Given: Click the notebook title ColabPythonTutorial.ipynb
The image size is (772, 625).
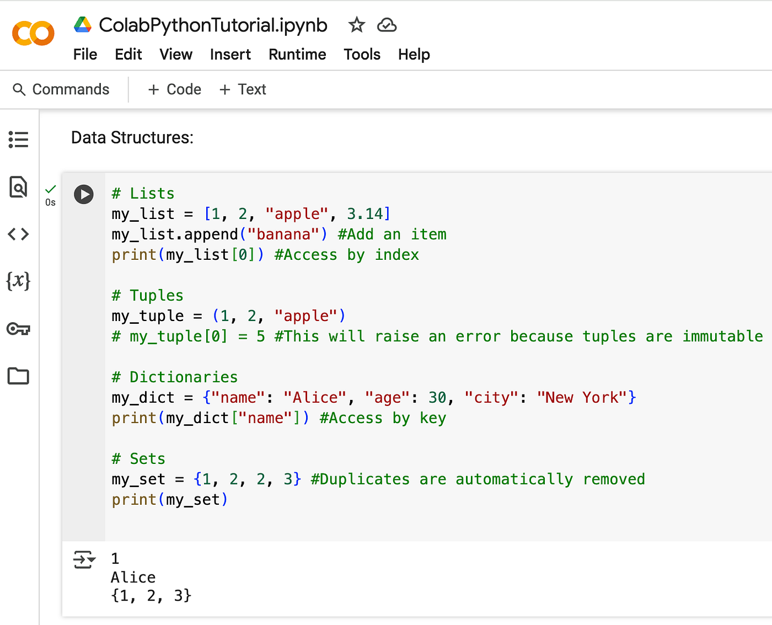Looking at the screenshot, I should tap(213, 25).
